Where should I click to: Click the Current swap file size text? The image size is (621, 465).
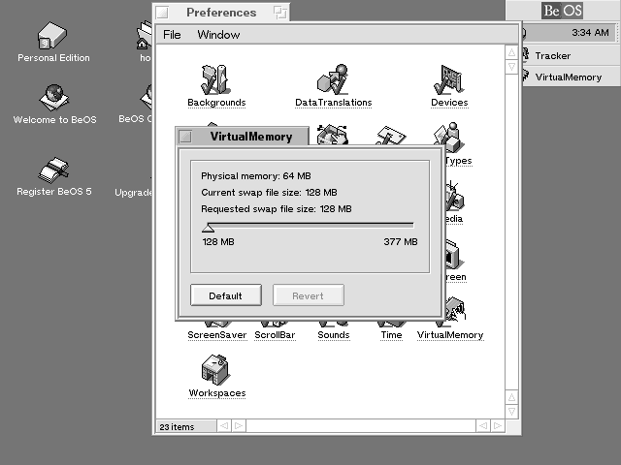269,193
